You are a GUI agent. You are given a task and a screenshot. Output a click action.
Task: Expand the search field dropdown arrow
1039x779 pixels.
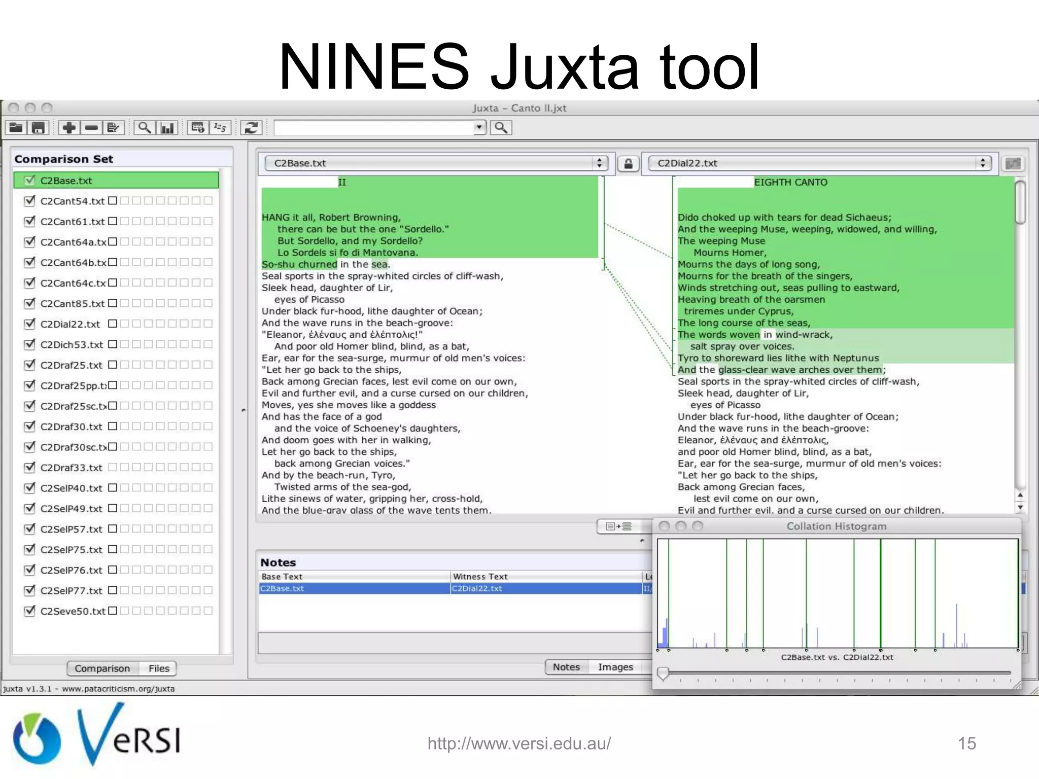478,127
